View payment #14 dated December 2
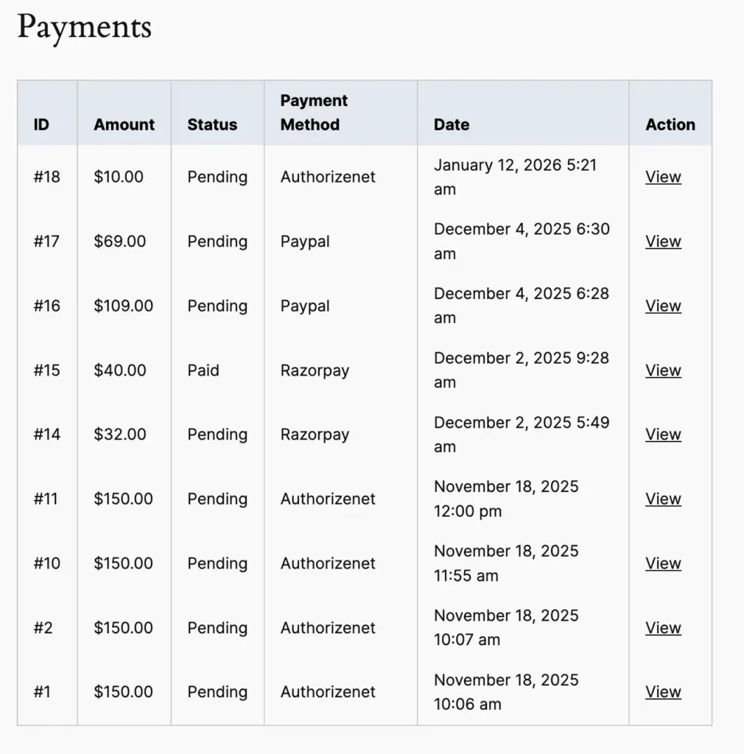Screen dimensions: 744x754 click(662, 434)
